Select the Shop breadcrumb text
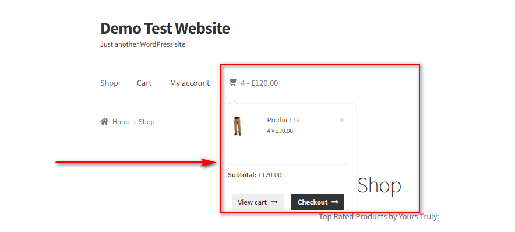Image resolution: width=515 pixels, height=232 pixels. [x=146, y=122]
